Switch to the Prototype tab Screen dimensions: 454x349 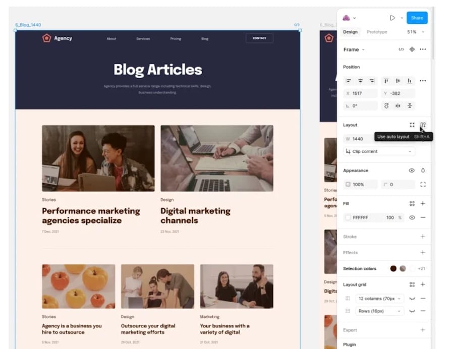pyautogui.click(x=377, y=32)
